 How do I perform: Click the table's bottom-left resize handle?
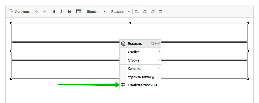click(11, 79)
